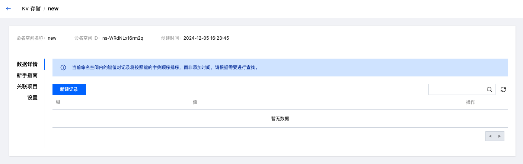The width and height of the screenshot is (523, 164).
Task: Click the 值 column header
Action: (x=195, y=102)
